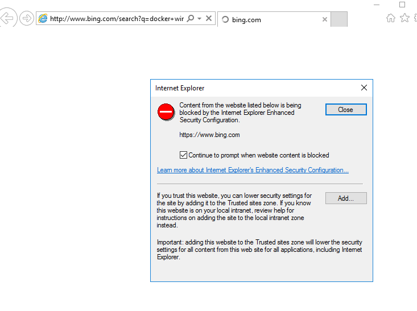Click the Close button in the dialog

point(346,110)
